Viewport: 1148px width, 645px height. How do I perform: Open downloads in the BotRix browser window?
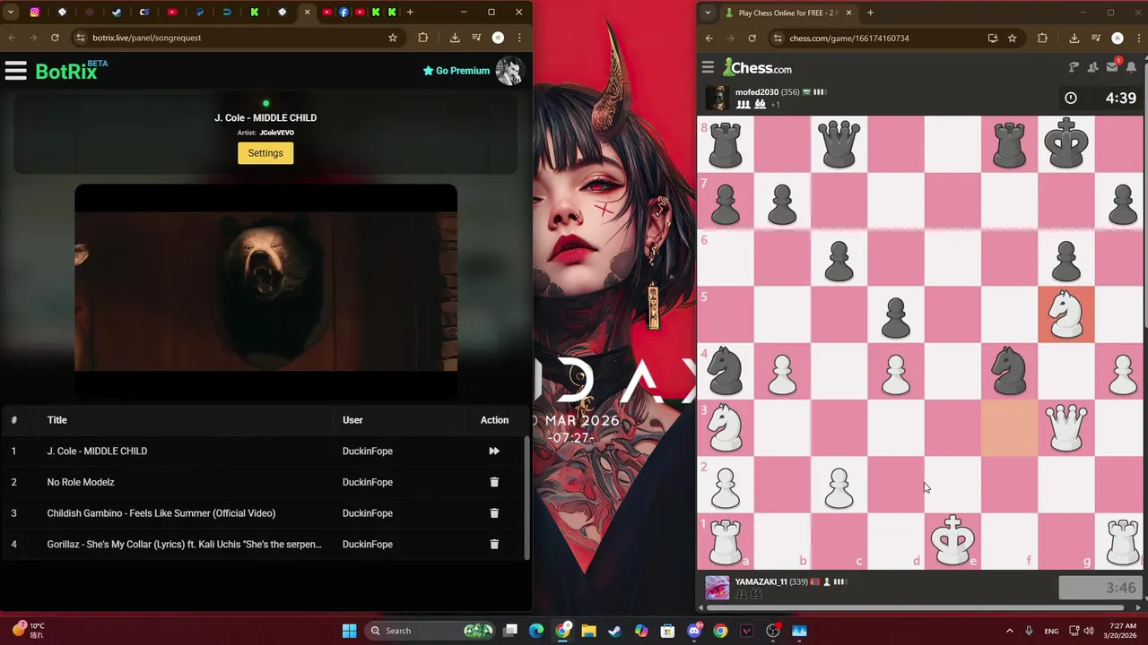[x=455, y=38]
